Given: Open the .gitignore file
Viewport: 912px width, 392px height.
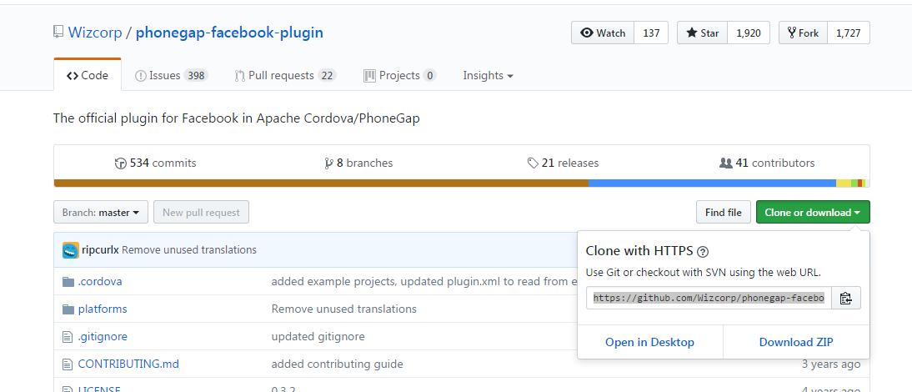Looking at the screenshot, I should (103, 337).
